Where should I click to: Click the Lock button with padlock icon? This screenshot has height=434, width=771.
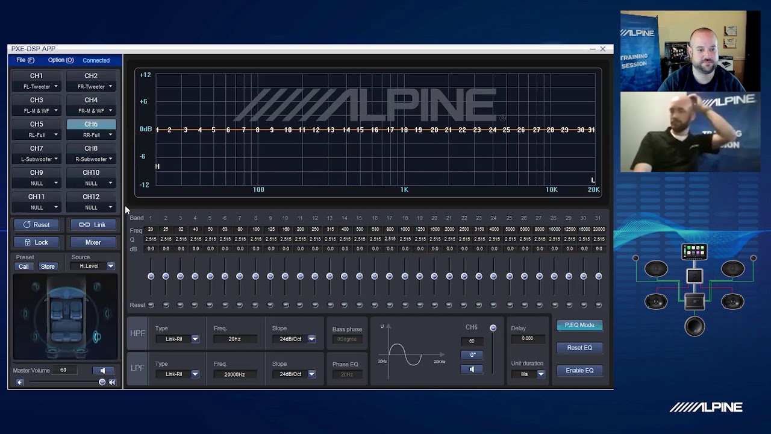tap(36, 242)
